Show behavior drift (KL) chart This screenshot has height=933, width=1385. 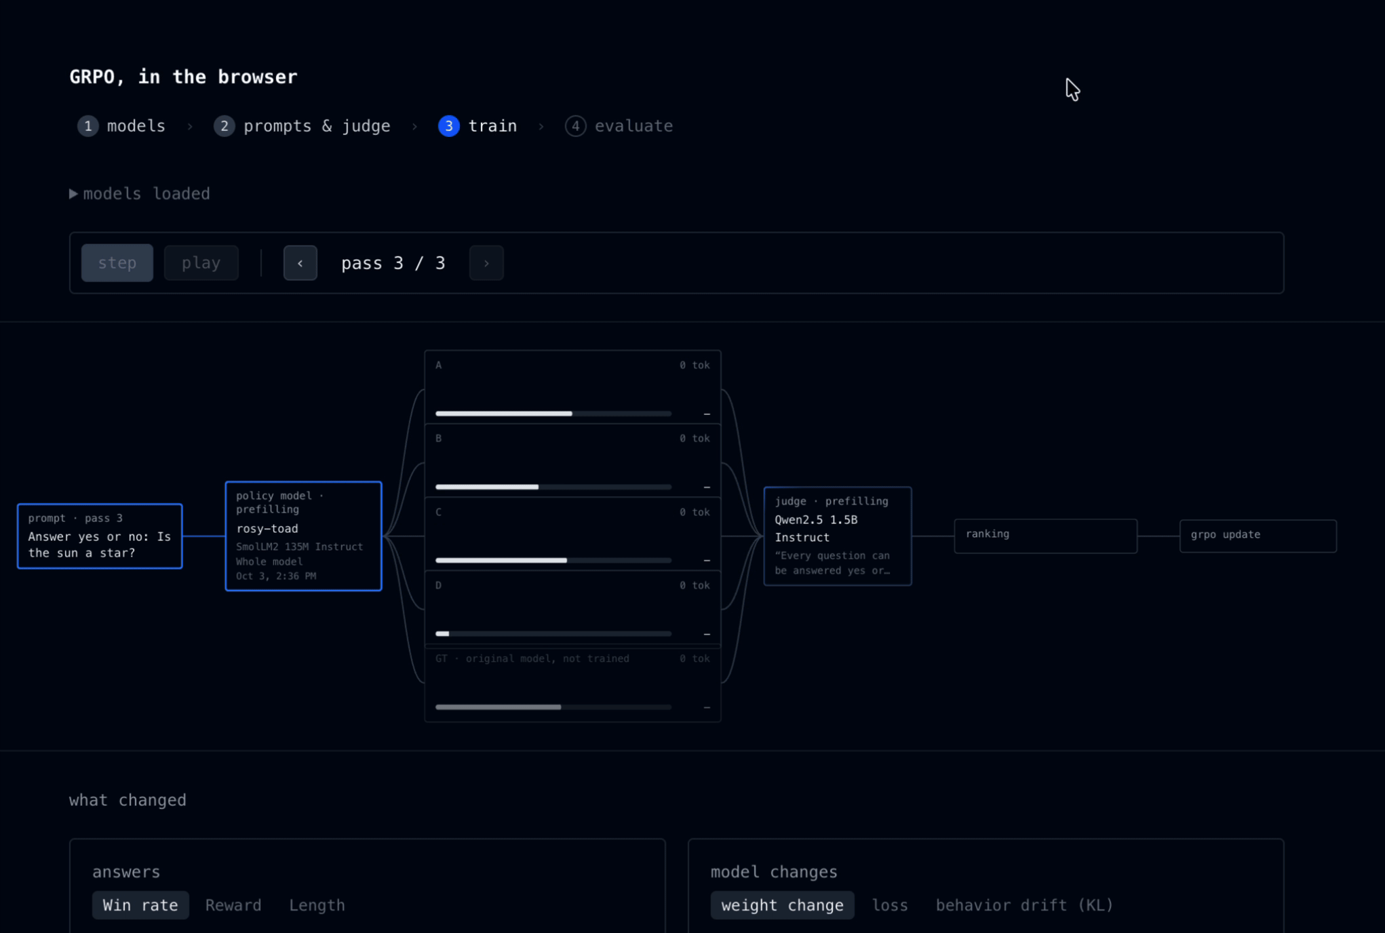[1024, 905]
